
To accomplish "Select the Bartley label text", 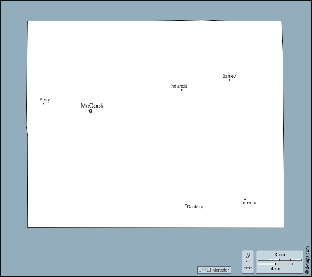I will pyautogui.click(x=229, y=76).
